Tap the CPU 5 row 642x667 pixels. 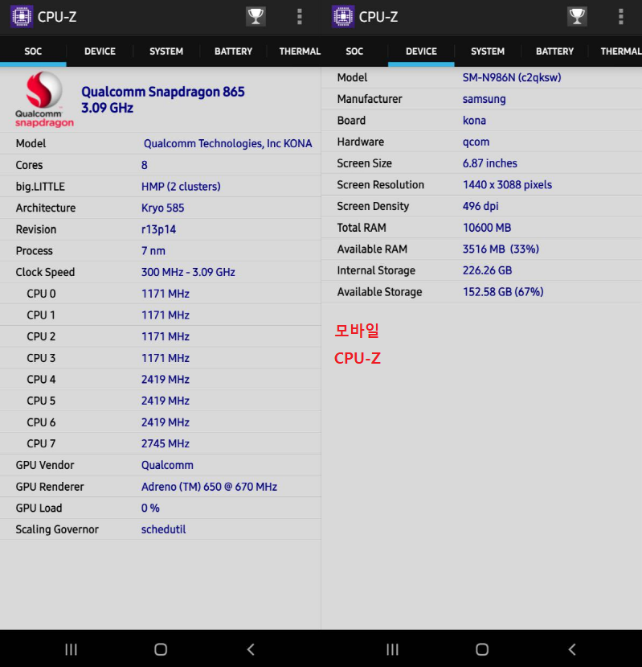tap(160, 401)
